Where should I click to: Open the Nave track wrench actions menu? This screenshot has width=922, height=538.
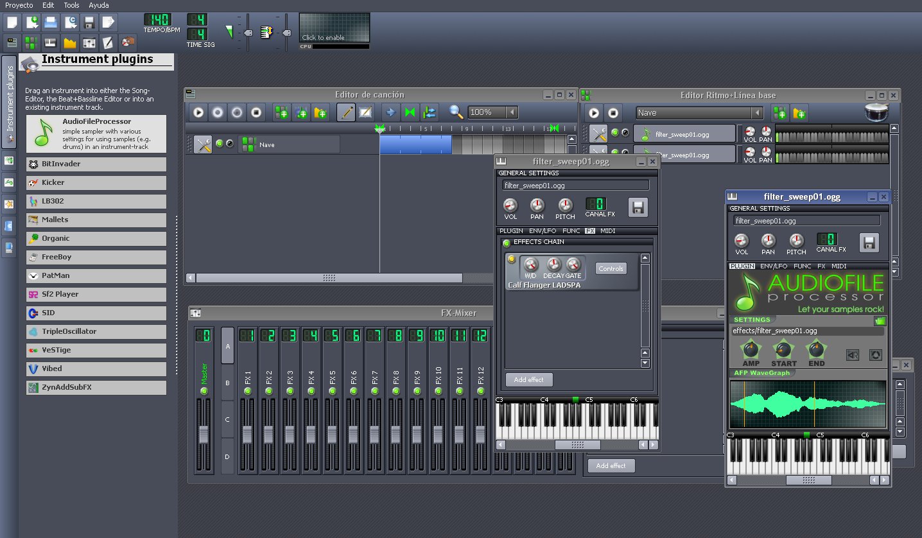pyautogui.click(x=203, y=144)
